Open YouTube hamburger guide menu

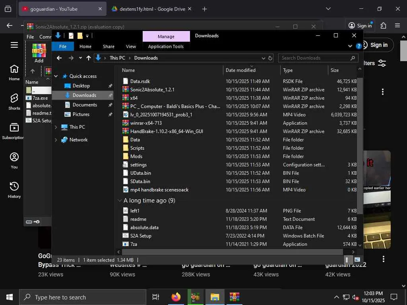[14, 45]
